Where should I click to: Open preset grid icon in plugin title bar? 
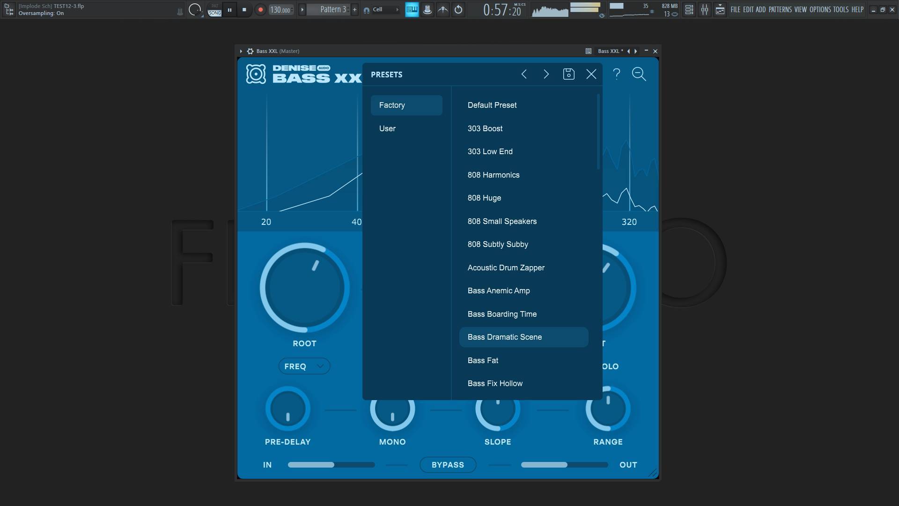click(589, 51)
